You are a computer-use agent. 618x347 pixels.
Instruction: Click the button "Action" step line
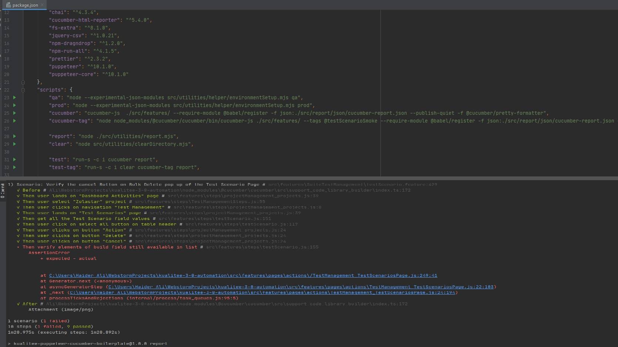pyautogui.click(x=151, y=230)
